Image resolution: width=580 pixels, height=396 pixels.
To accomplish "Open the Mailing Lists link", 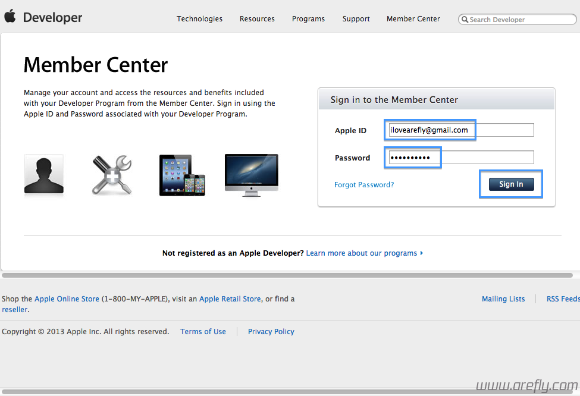I will coord(503,298).
